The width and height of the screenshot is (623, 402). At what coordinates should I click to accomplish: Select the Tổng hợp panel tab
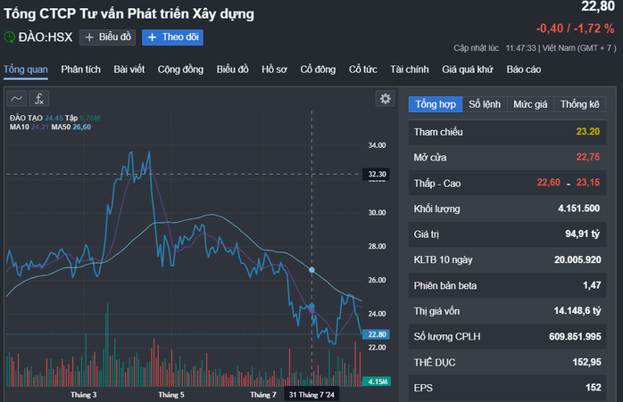click(436, 104)
